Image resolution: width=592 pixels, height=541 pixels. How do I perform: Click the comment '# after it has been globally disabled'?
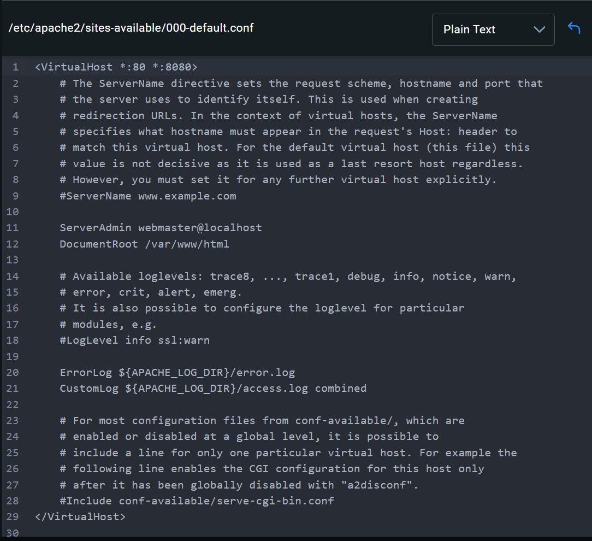click(239, 485)
